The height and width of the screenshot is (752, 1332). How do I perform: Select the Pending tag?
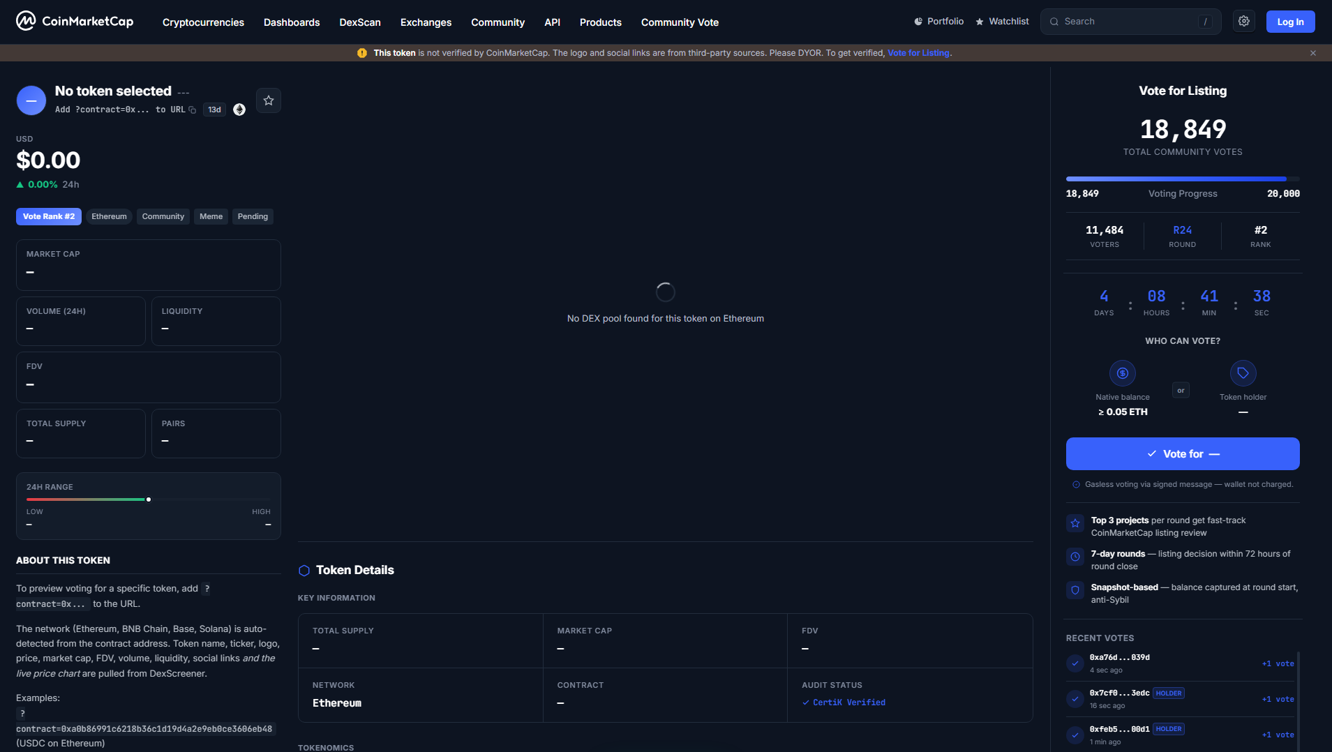(x=253, y=216)
